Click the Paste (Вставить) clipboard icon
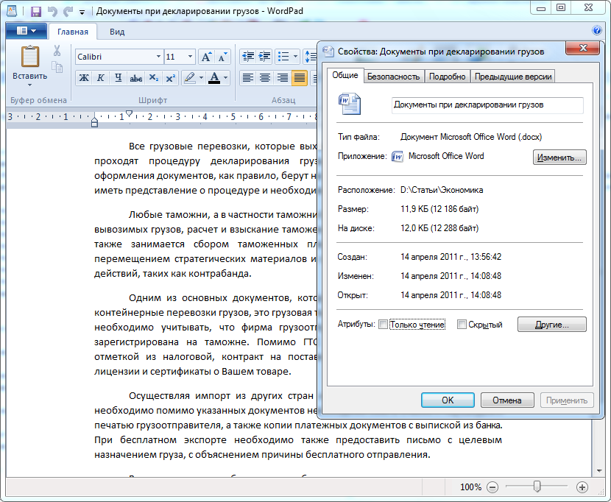 29,57
